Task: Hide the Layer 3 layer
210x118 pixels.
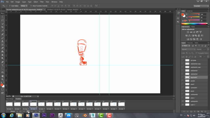Action: coord(183,105)
